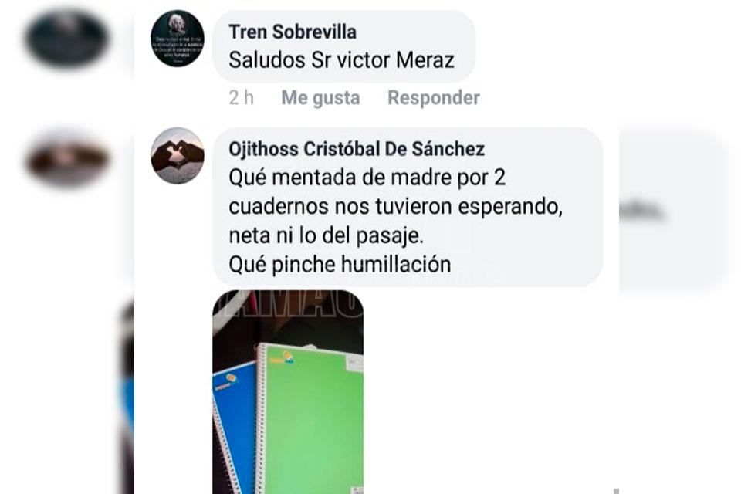Open the attached notebooks photo

tap(288, 392)
